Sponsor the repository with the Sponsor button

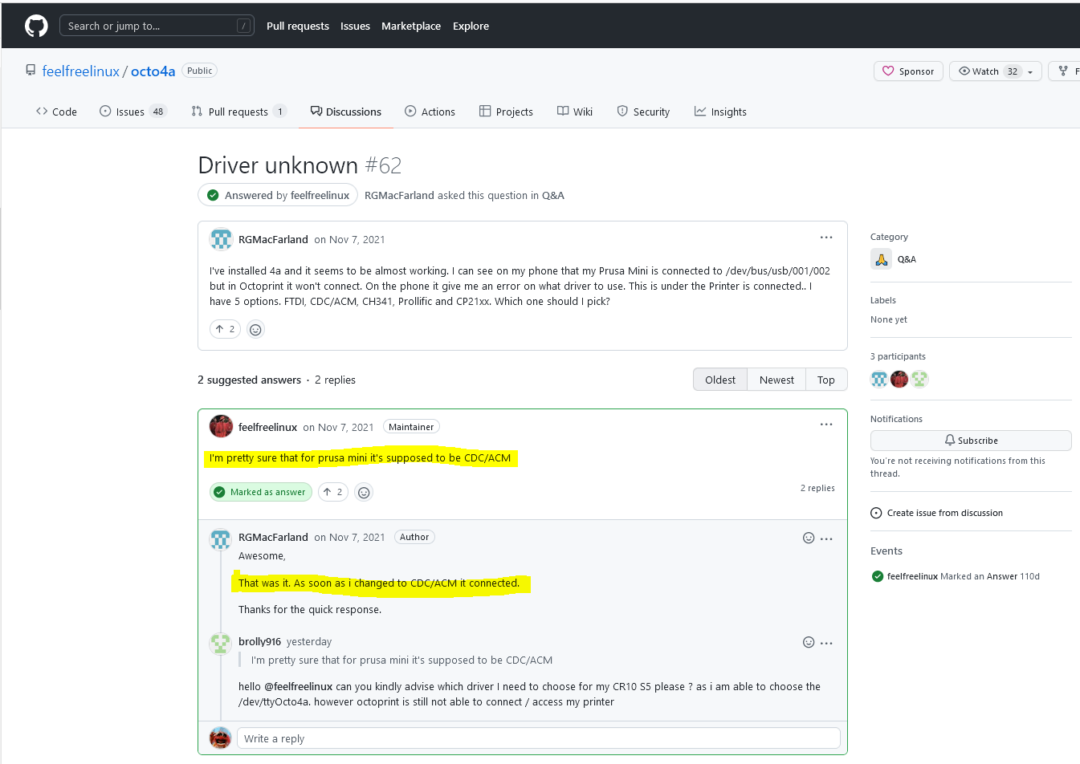[908, 71]
